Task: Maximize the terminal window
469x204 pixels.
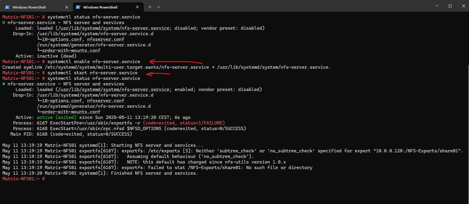Action: (450, 6)
